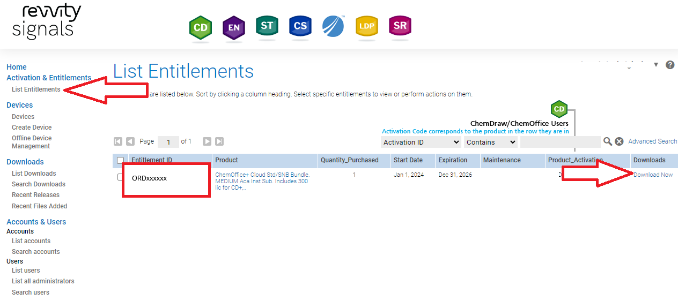678x308 pixels.
Task: Open the Revvity Signals logo
Action: tap(47, 21)
